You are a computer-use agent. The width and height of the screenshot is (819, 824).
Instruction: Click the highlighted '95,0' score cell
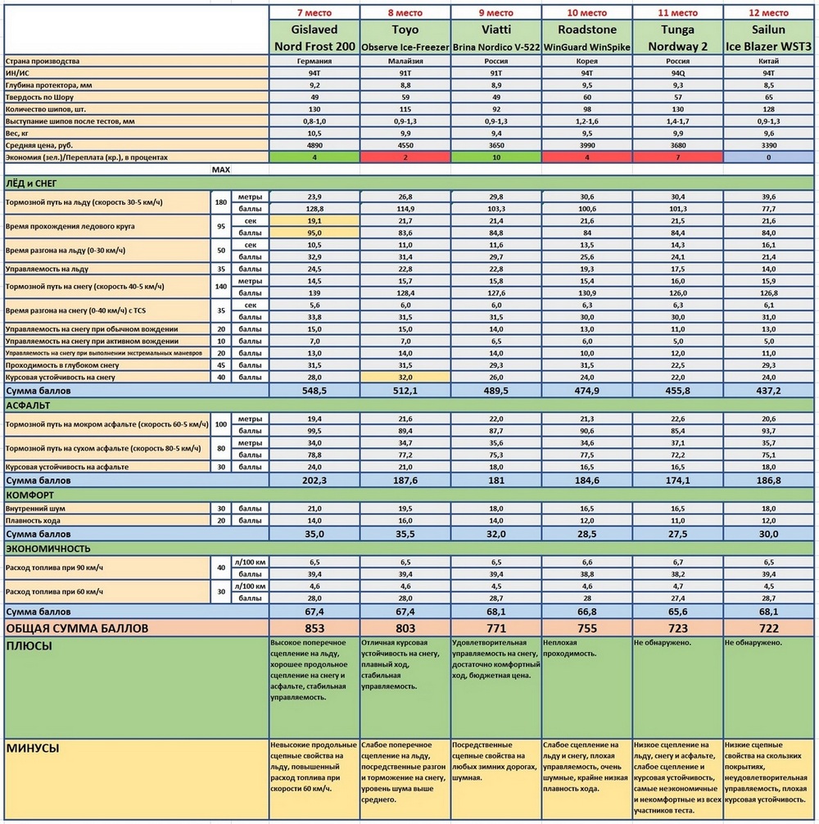314,233
